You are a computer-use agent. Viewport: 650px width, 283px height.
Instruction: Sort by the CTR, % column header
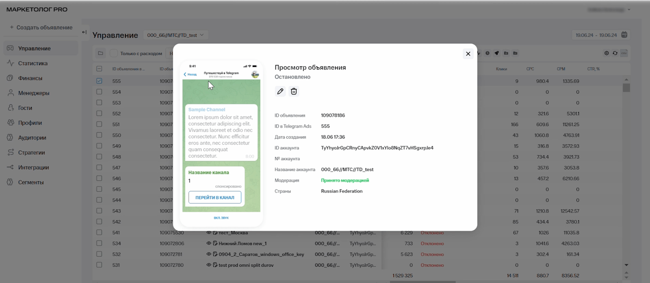pos(593,69)
